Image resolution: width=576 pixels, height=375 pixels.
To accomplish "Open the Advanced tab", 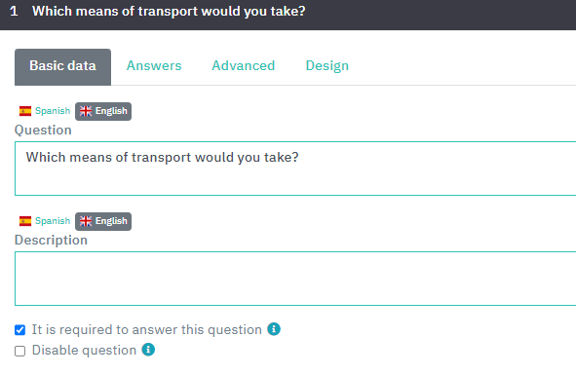I will pos(244,65).
